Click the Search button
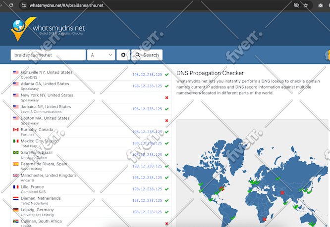This screenshot has width=330, height=227. (147, 55)
